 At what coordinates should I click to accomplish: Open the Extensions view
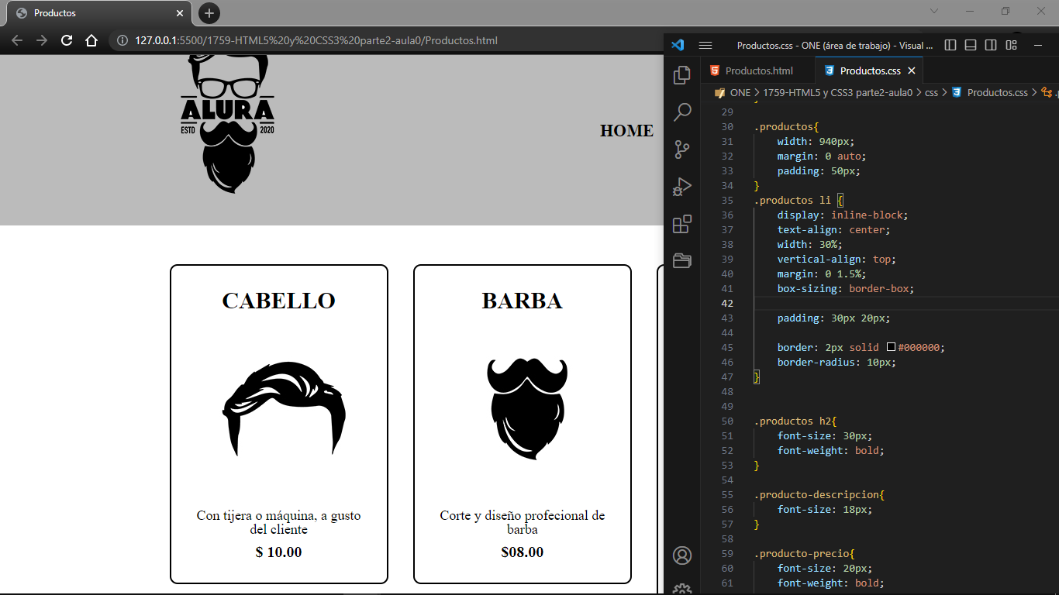coord(681,224)
